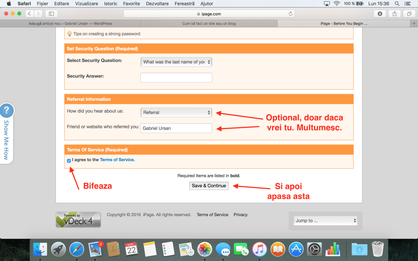Viewport: 418px width, 261px height.
Task: Click the Friend or website referral field
Action: tap(176, 128)
